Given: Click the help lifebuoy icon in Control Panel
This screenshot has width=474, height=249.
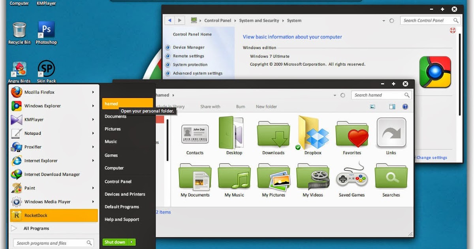Looking at the screenshot, I should pyautogui.click(x=453, y=30).
